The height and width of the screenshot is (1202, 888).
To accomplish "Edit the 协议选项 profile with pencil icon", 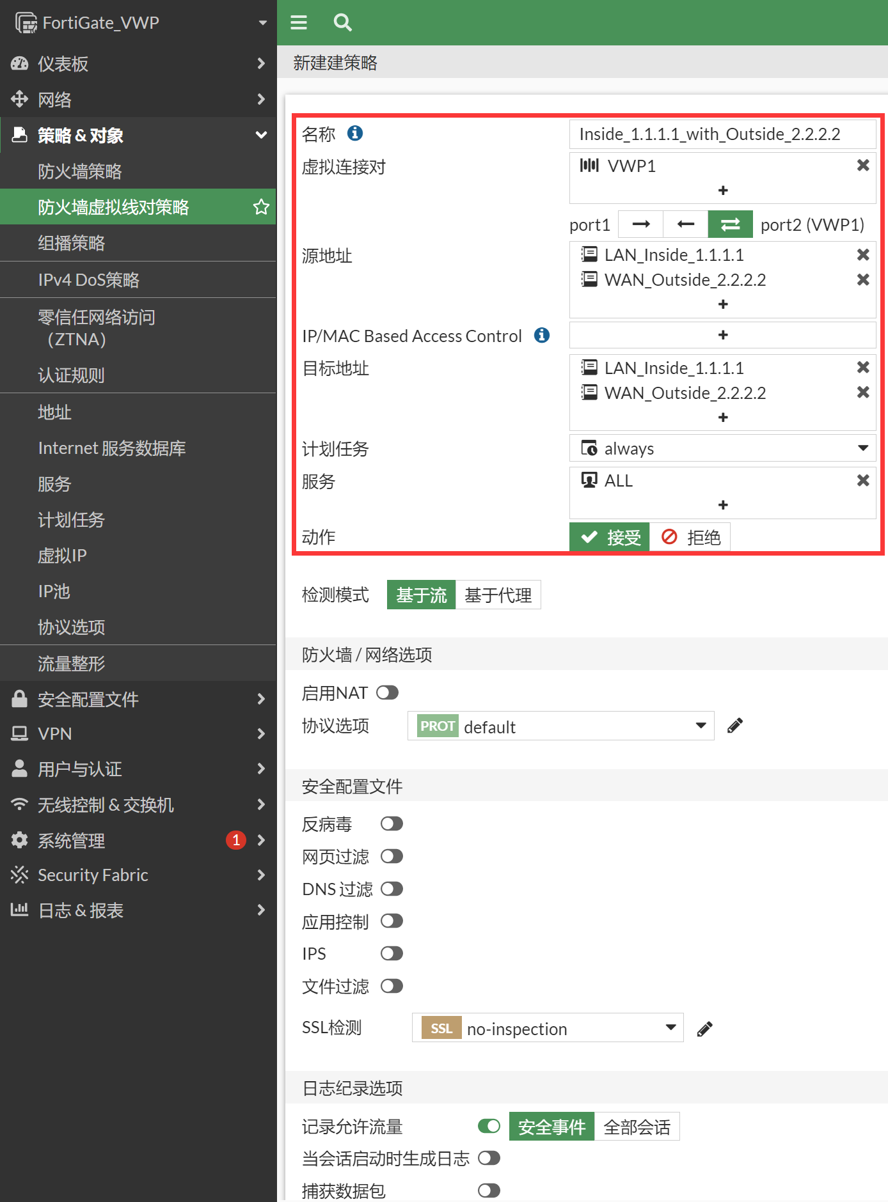I will tap(735, 726).
